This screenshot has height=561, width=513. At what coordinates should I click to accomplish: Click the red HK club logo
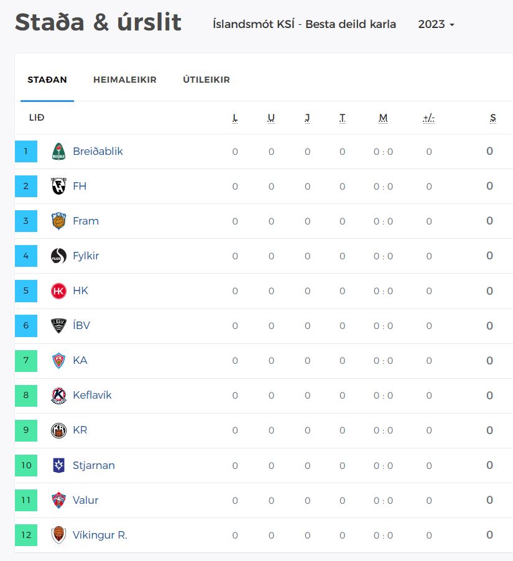[x=58, y=290]
